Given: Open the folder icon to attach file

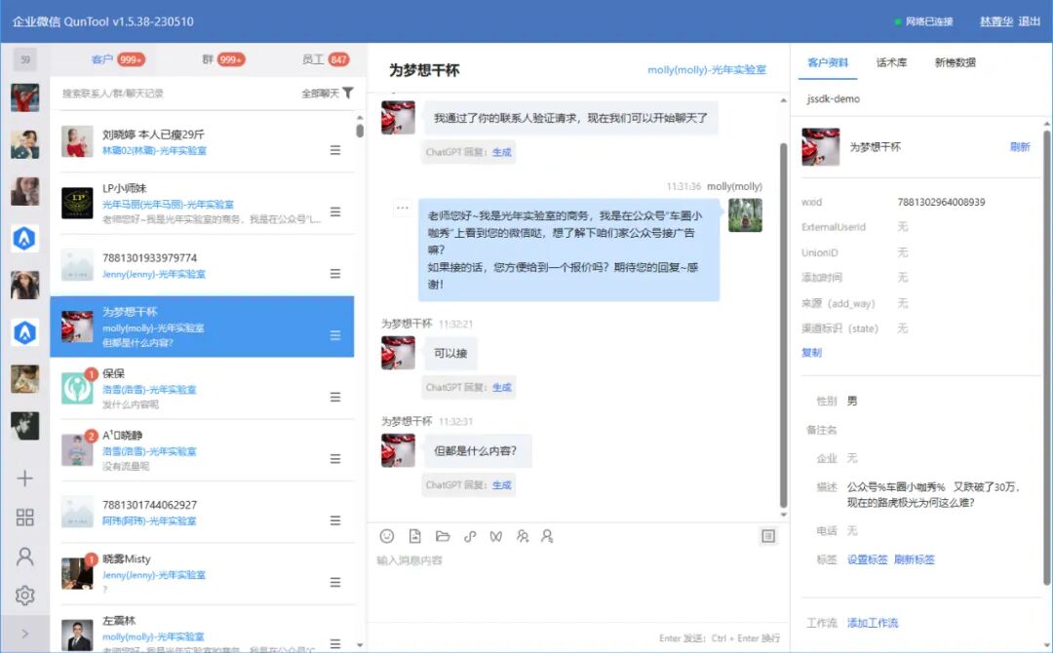Looking at the screenshot, I should point(443,536).
